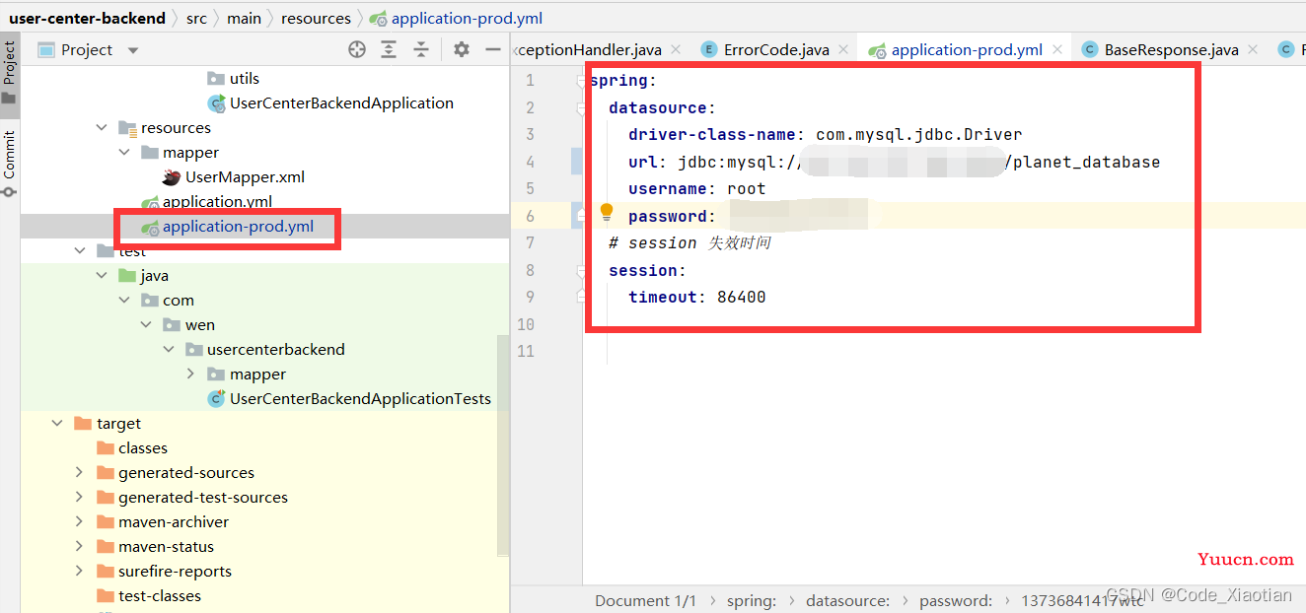
Task: Select the utils folder
Action: (244, 79)
